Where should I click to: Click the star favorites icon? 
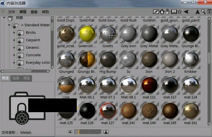point(179,12)
